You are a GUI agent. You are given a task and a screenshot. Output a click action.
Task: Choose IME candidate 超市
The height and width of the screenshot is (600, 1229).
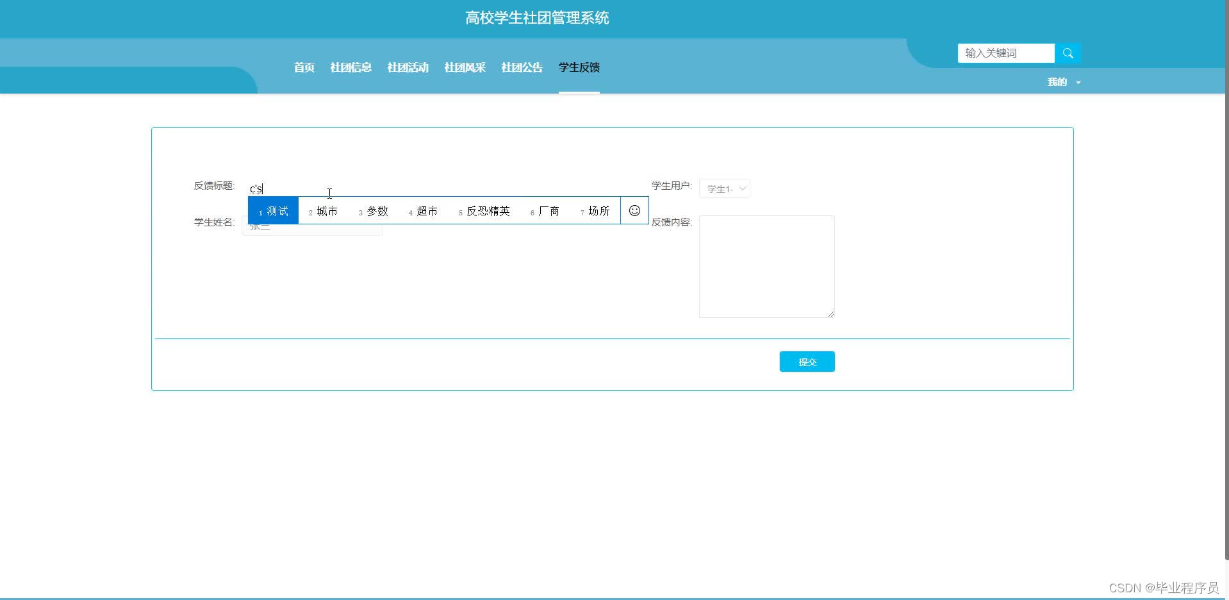[x=424, y=211]
